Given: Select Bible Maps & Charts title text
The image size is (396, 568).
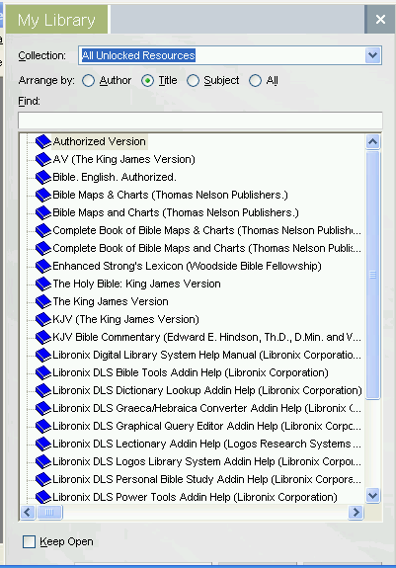Looking at the screenshot, I should pyautogui.click(x=170, y=195).
